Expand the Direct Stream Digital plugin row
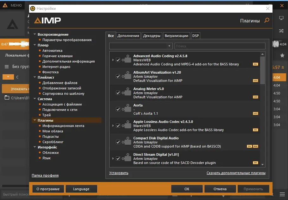Image resolution: width=288 pixels, height=200 pixels. 113,159
